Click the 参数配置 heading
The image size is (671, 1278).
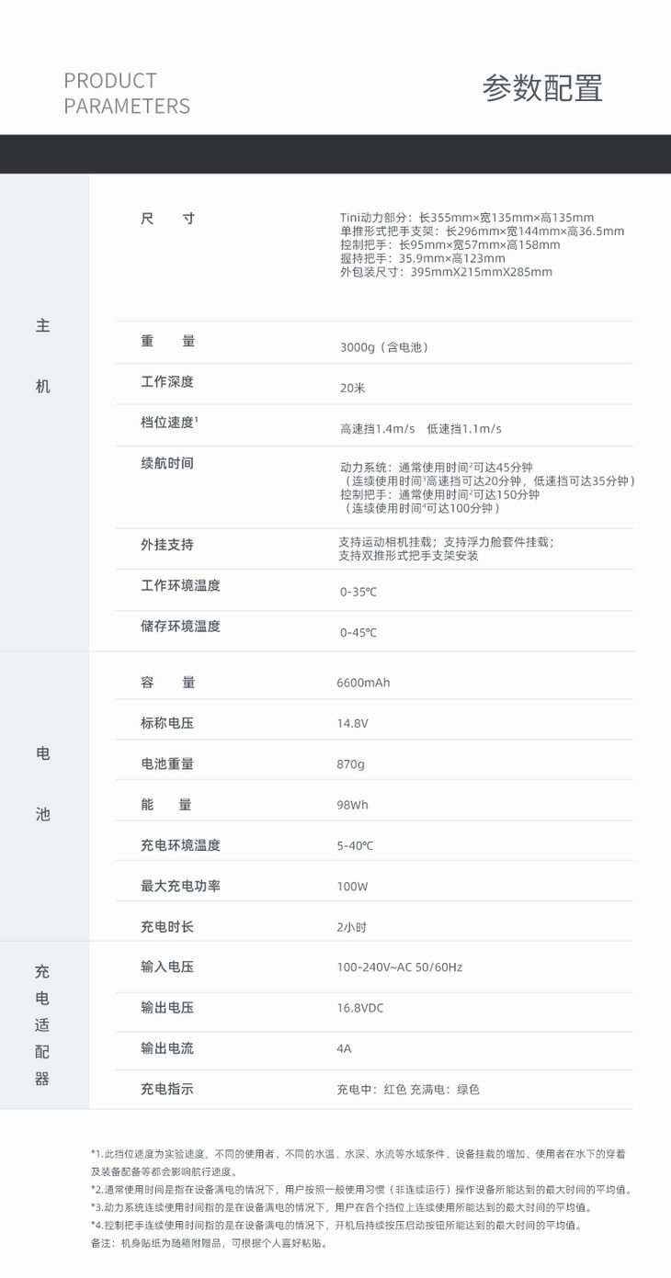coord(542,89)
